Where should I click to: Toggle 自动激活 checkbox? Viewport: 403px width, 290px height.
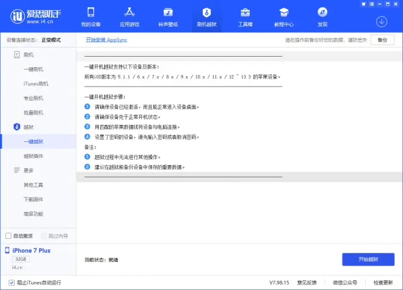pyautogui.click(x=9, y=236)
